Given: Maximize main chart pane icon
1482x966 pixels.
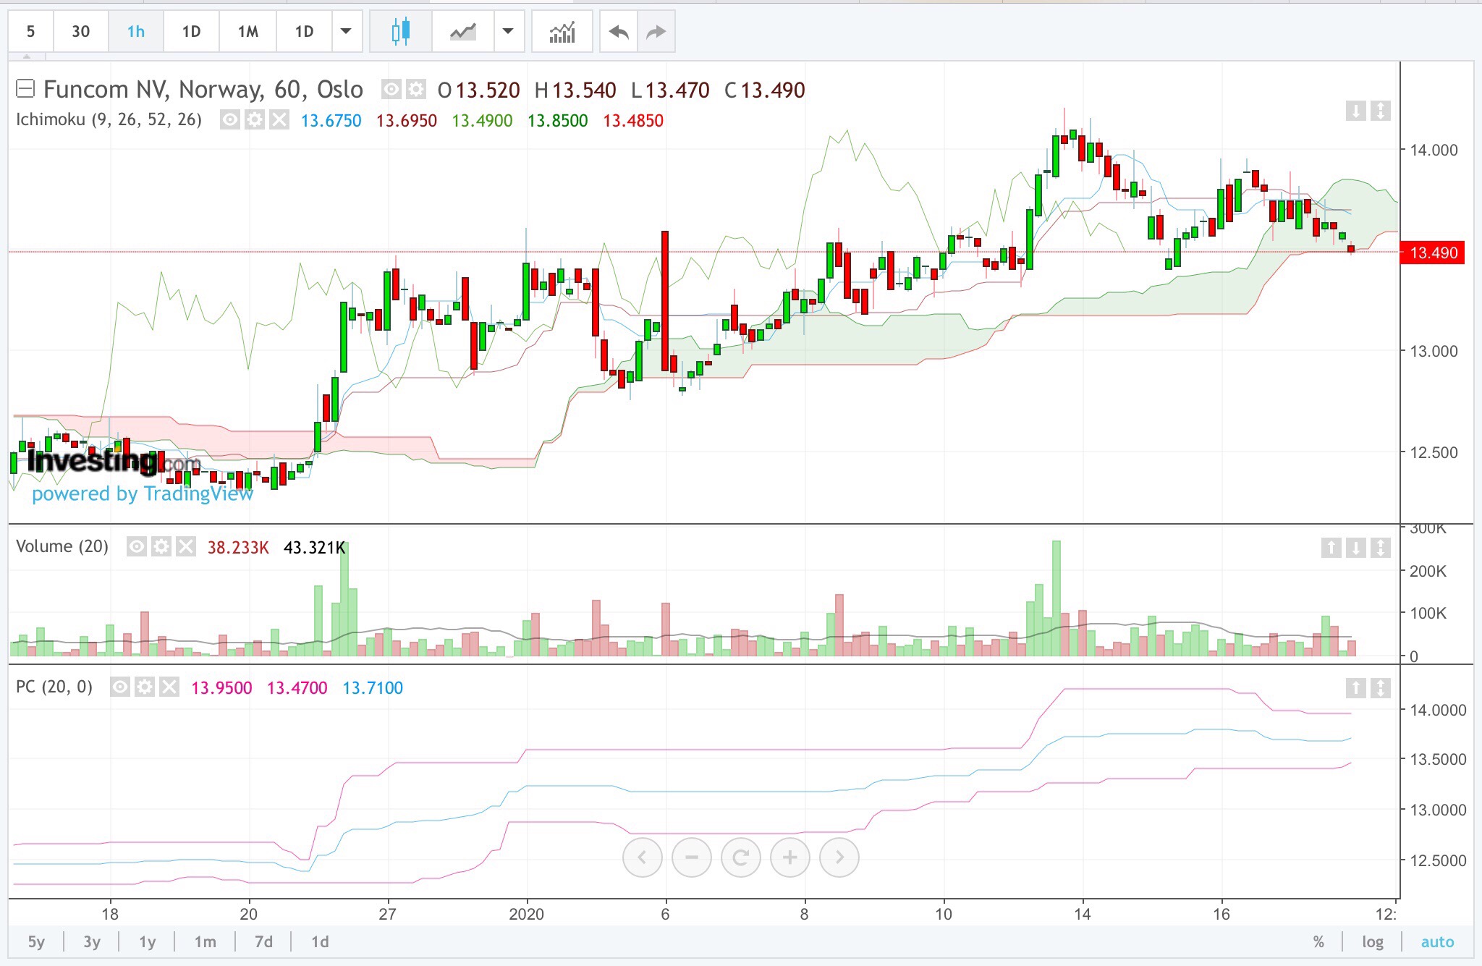Looking at the screenshot, I should [1381, 111].
